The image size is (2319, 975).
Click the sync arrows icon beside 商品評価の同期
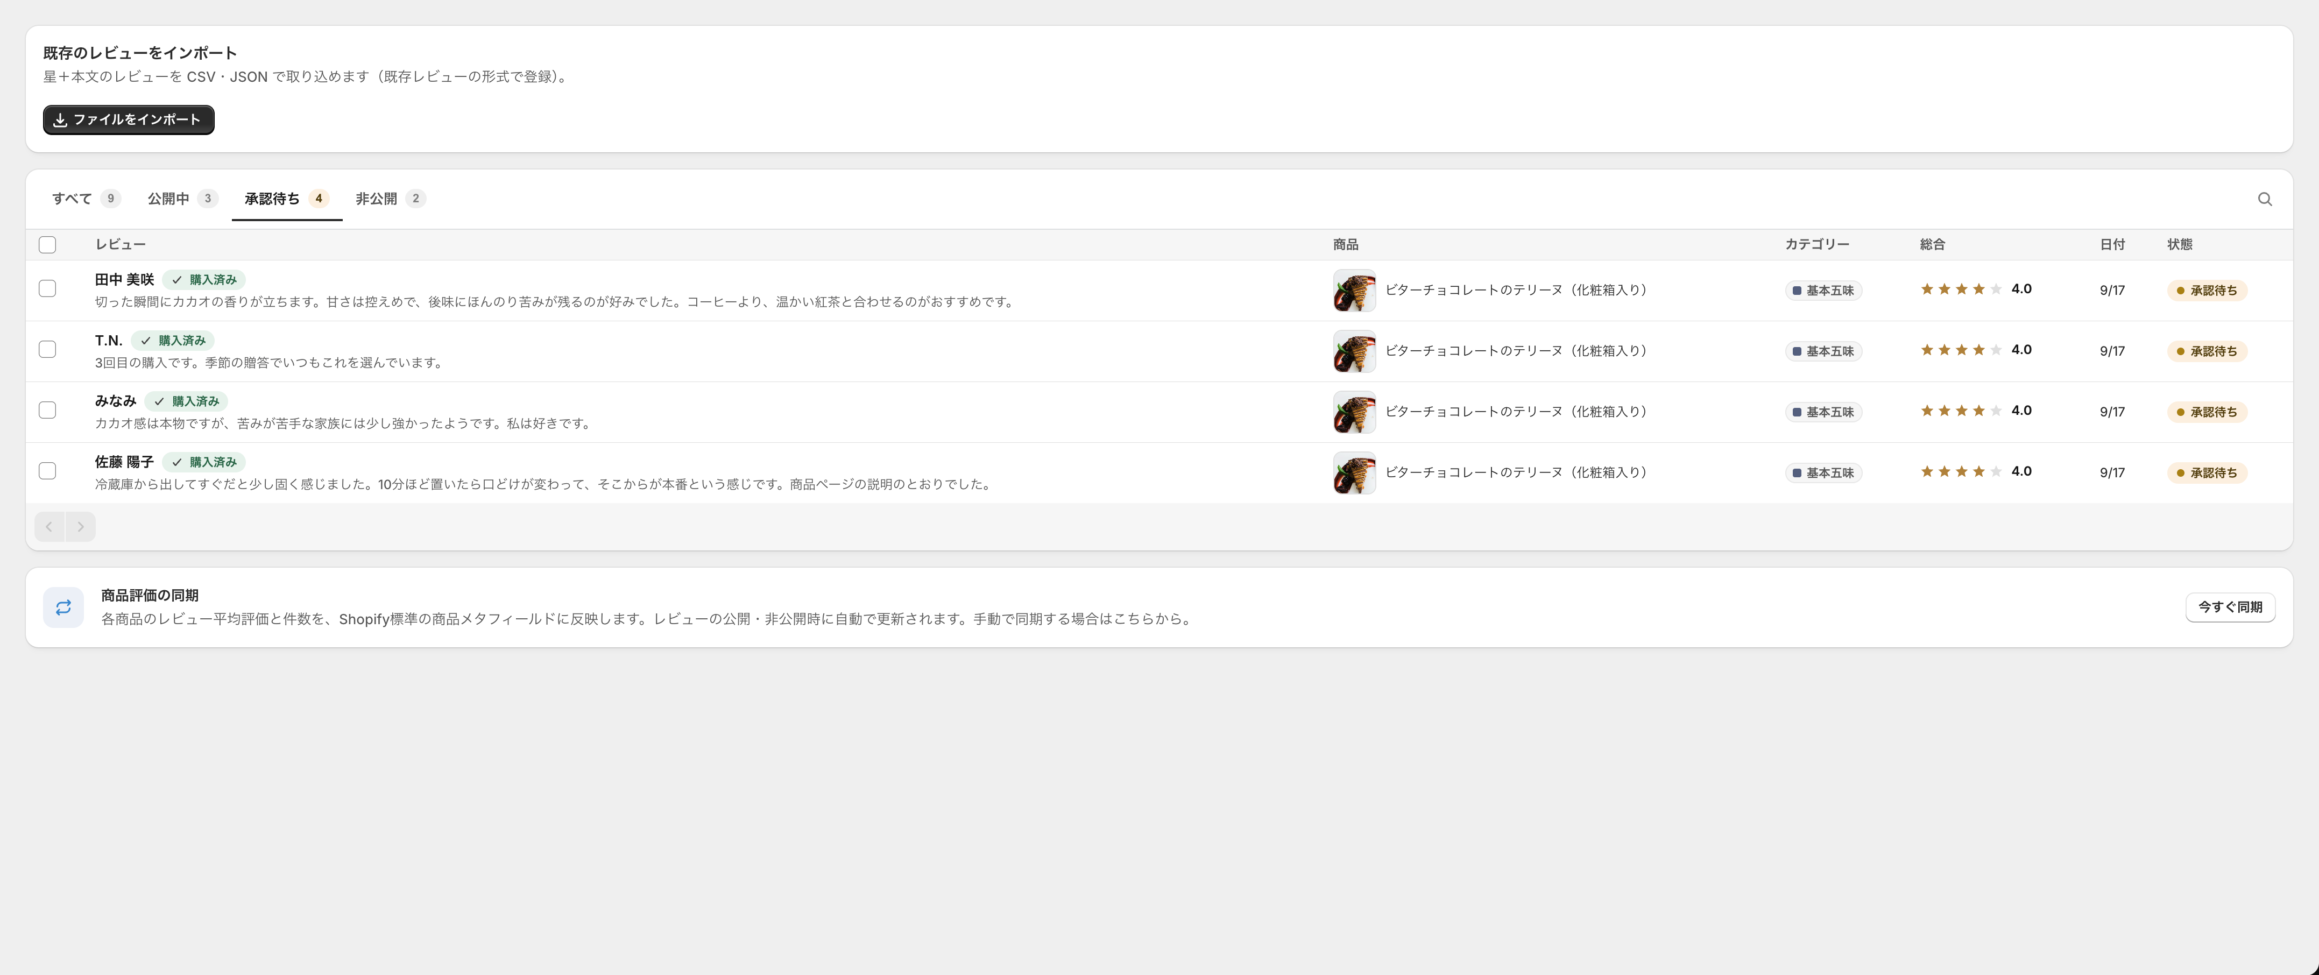(x=63, y=607)
